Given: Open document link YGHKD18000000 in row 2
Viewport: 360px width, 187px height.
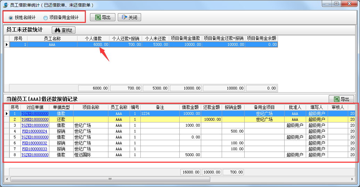Looking at the screenshot, I should pyautogui.click(x=35, y=119).
